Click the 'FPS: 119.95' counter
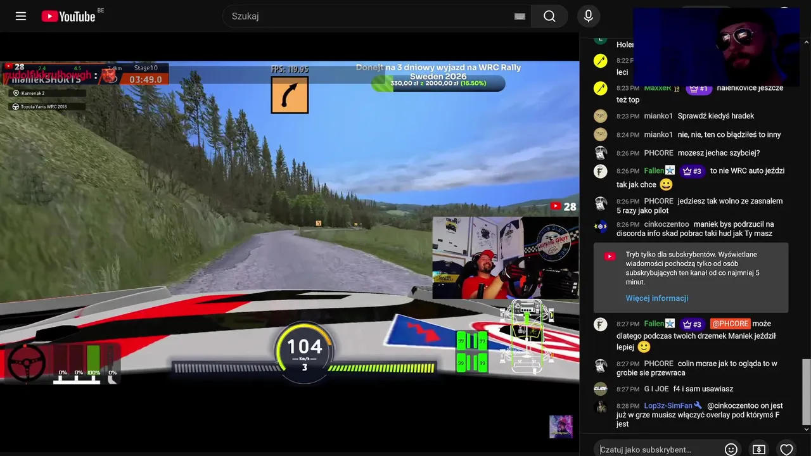 click(x=290, y=70)
